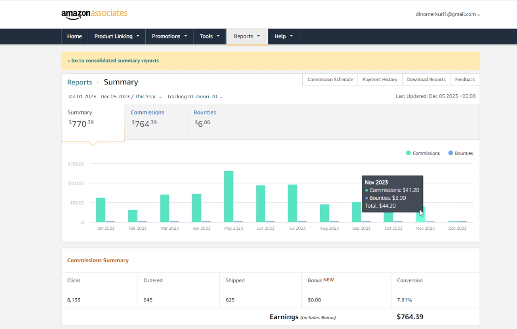Image resolution: width=517 pixels, height=329 pixels.
Task: Click the Conversion value 7.91%
Action: point(405,300)
